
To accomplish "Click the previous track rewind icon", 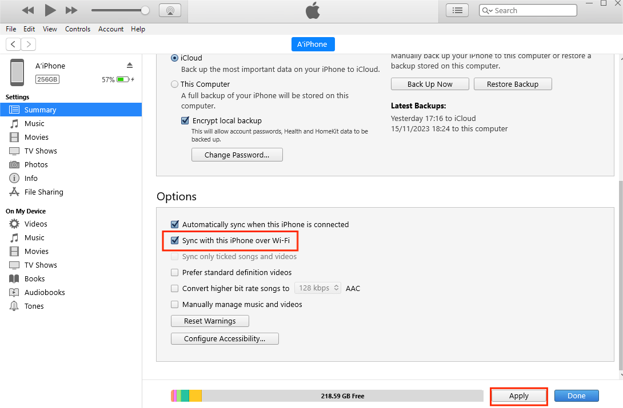I will pyautogui.click(x=28, y=10).
